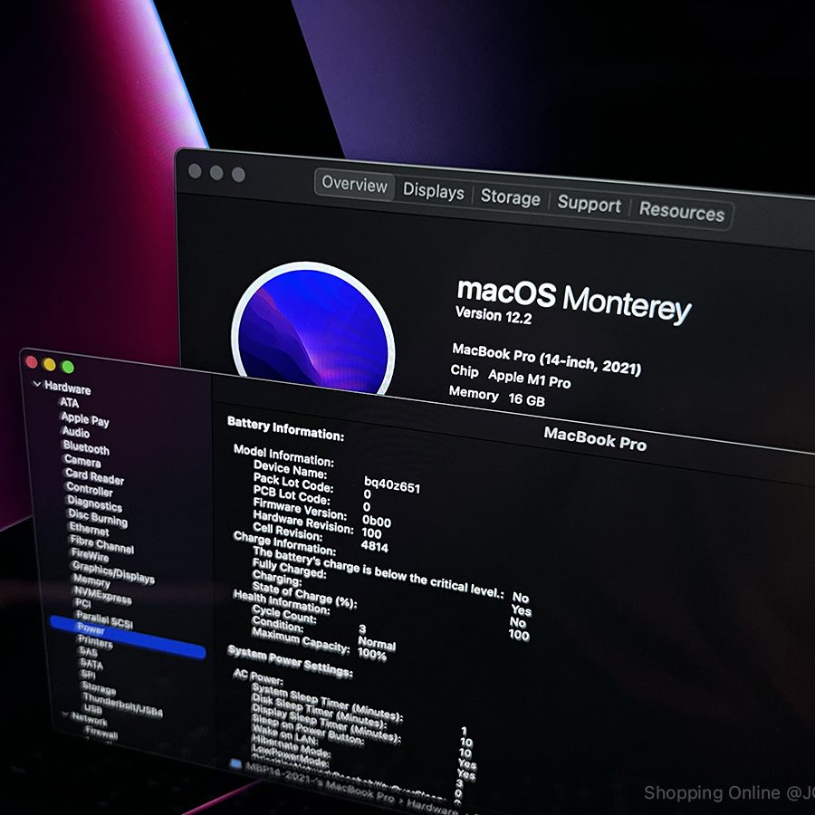This screenshot has height=815, width=815.
Task: Choose Audio in the Hardware list
Action: pos(76,432)
